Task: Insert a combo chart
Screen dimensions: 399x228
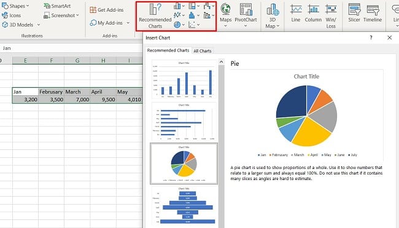Action: pos(207,15)
